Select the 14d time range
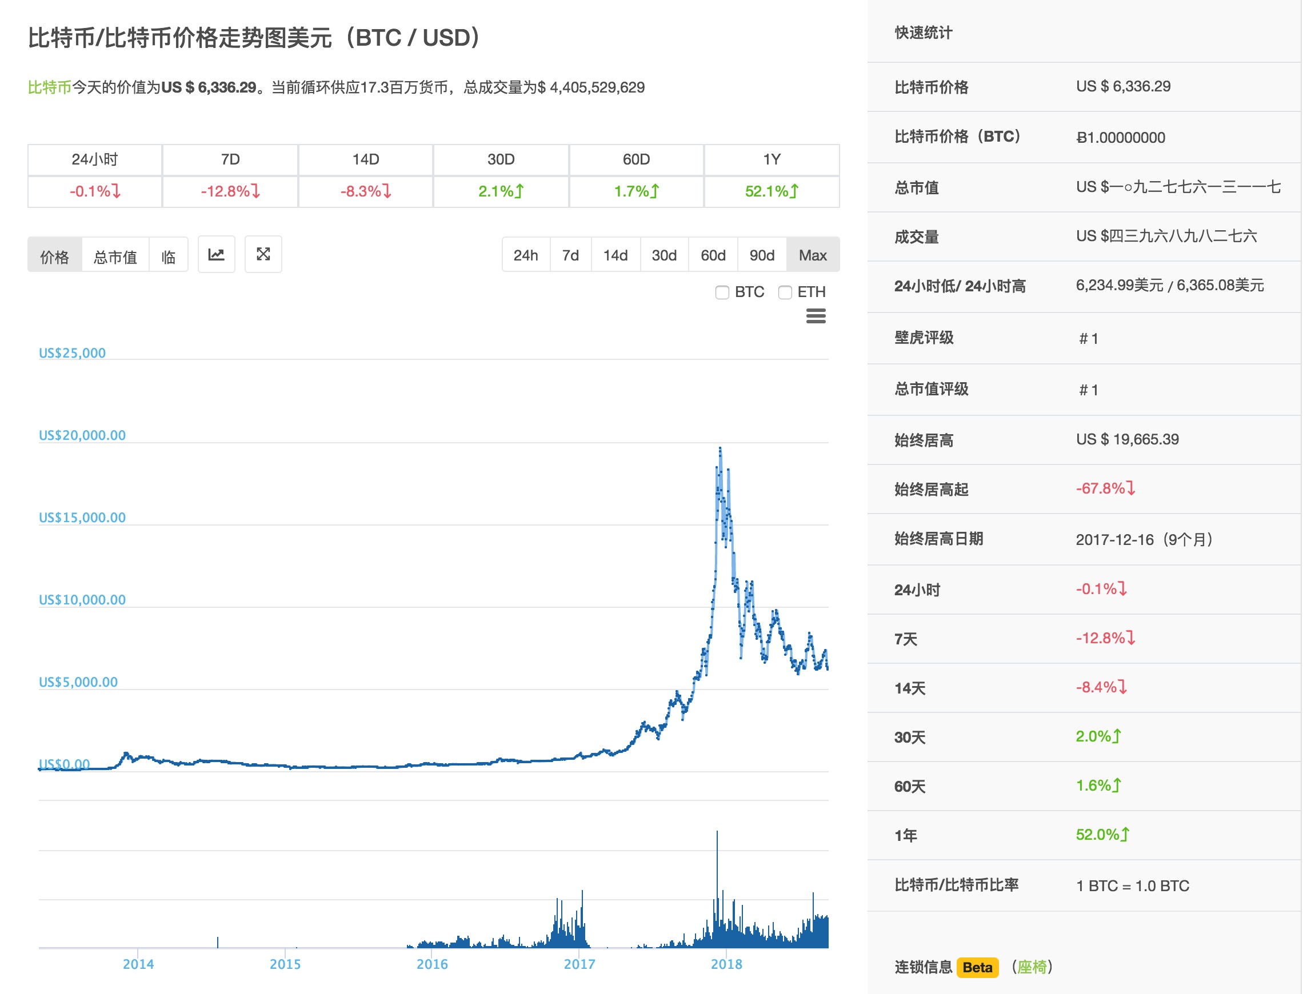The width and height of the screenshot is (1303, 994). coord(615,255)
